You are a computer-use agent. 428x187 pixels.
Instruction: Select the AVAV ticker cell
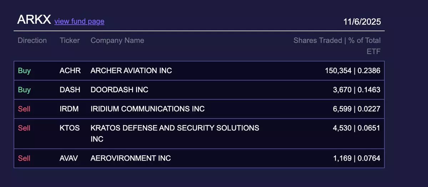pos(69,158)
